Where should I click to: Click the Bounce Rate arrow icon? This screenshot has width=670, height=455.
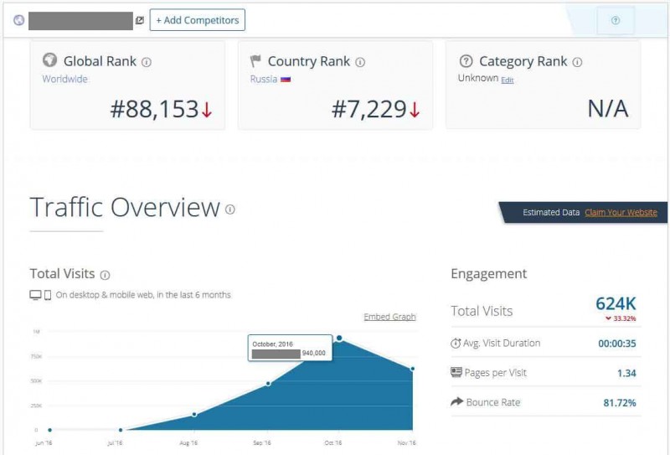[456, 402]
